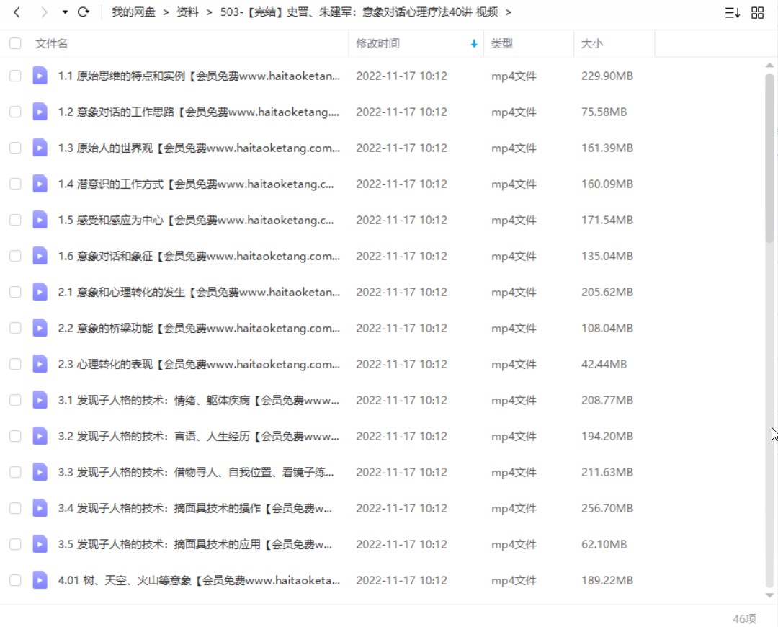Screen dimensions: 778x627
Task: Click video icon of 3.1 情绪、躯体疾病
Action: point(40,400)
